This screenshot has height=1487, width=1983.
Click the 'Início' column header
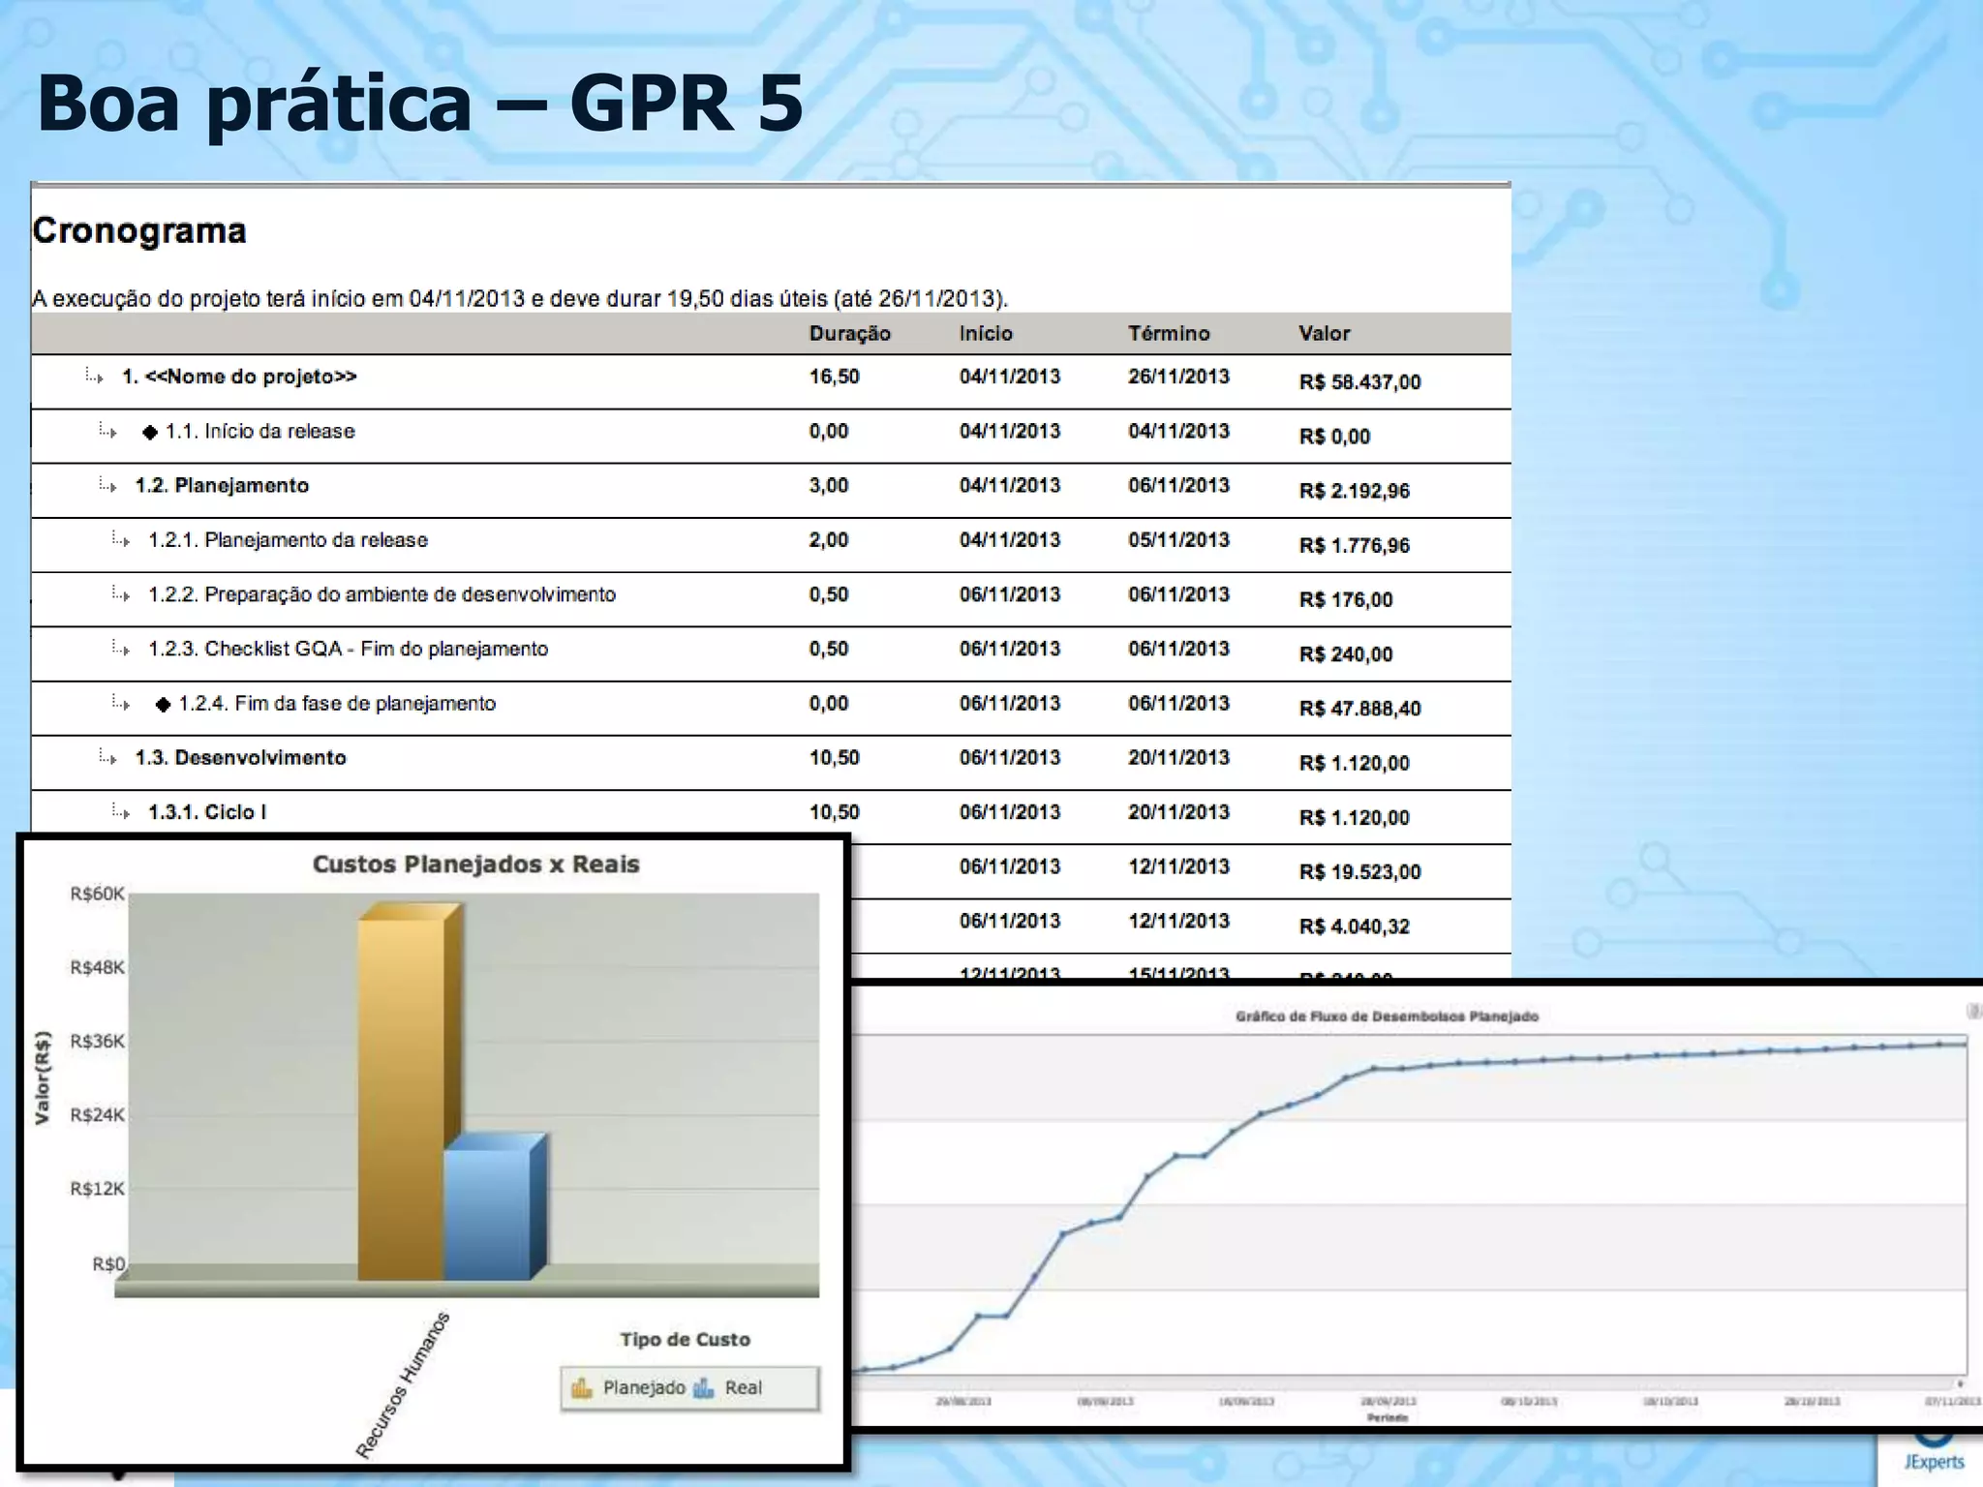tap(986, 333)
